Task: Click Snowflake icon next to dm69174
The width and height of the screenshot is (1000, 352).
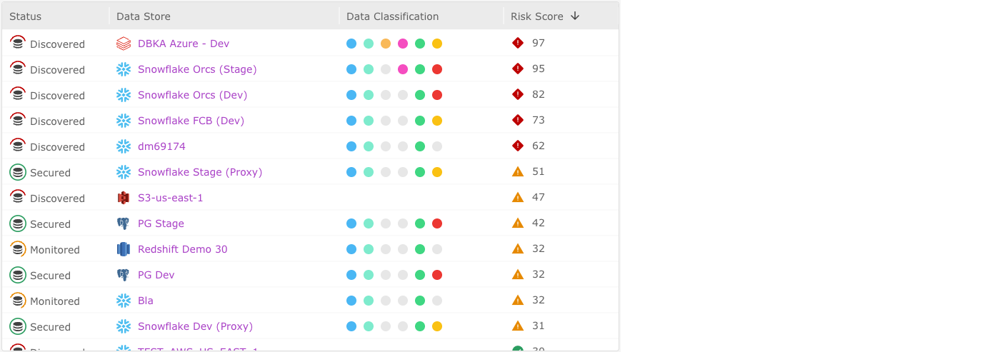Action: [x=124, y=146]
